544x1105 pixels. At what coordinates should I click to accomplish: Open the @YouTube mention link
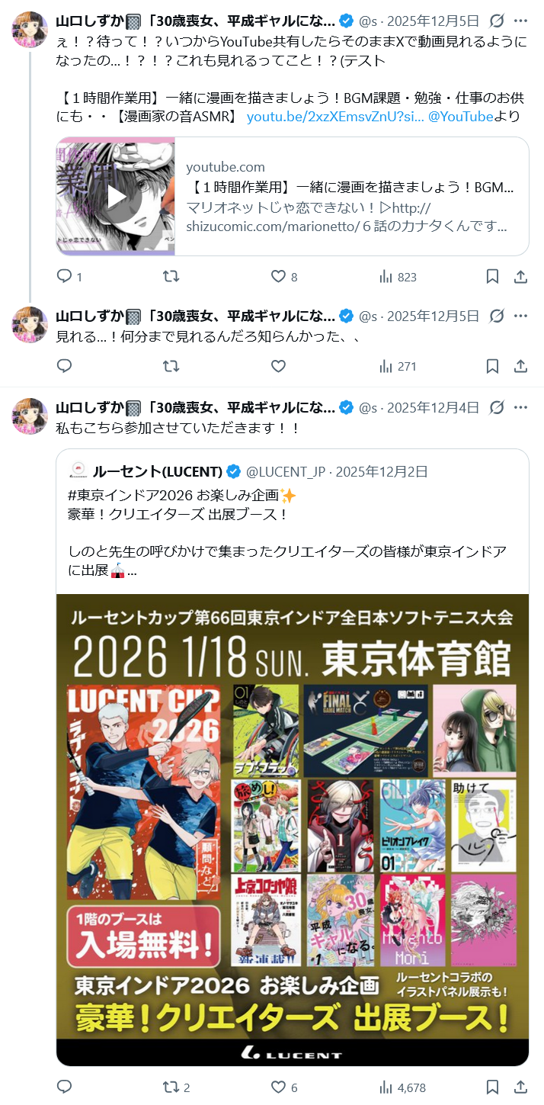tap(461, 117)
